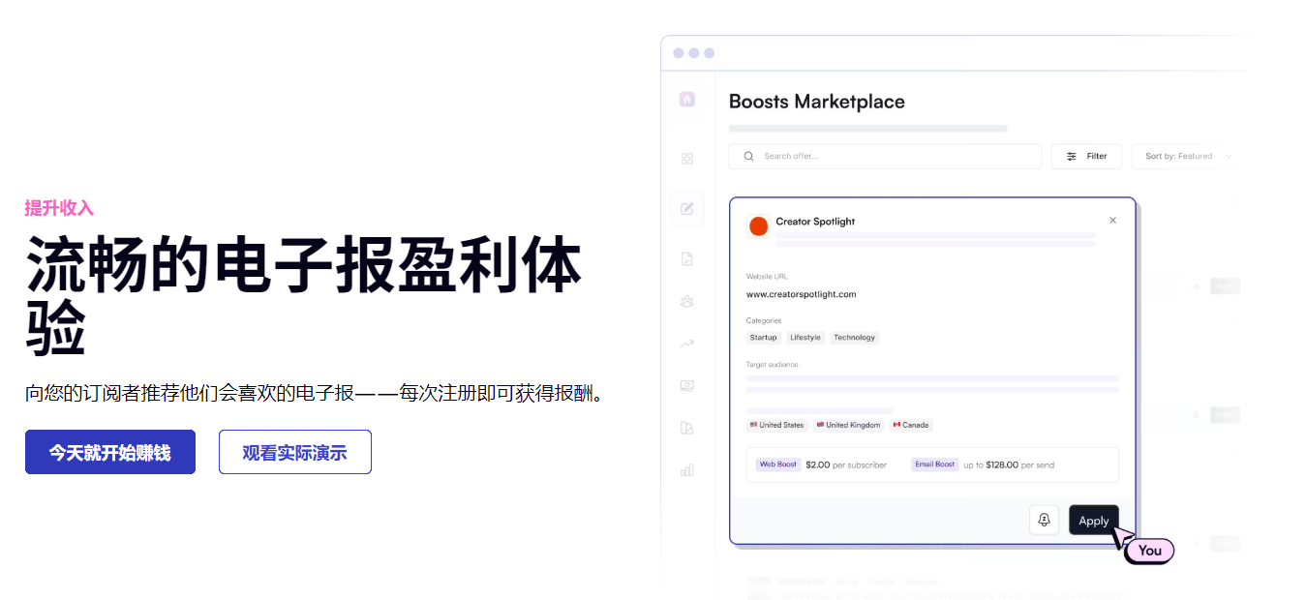
Task: Open the sidebar icon above the bar chart
Action: [x=687, y=428]
